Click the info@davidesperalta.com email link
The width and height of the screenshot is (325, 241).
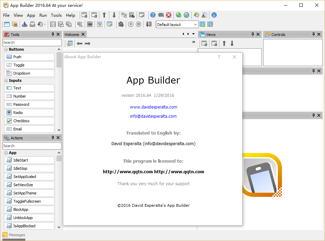[153, 116]
